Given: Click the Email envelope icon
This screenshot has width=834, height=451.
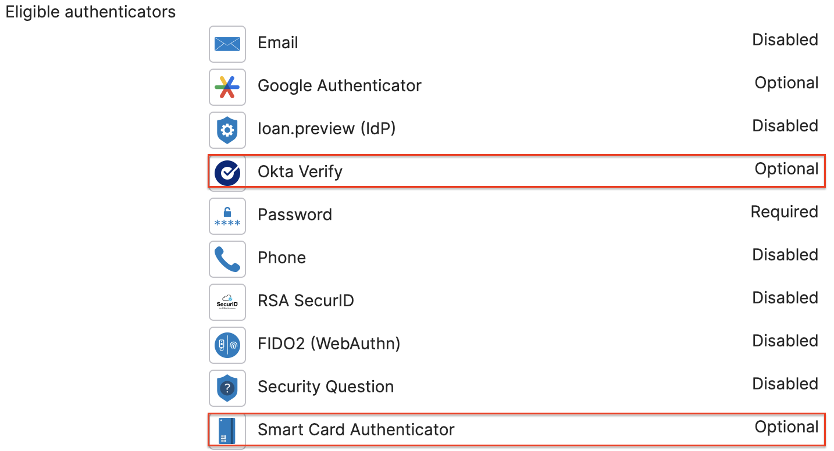Looking at the screenshot, I should [x=227, y=44].
